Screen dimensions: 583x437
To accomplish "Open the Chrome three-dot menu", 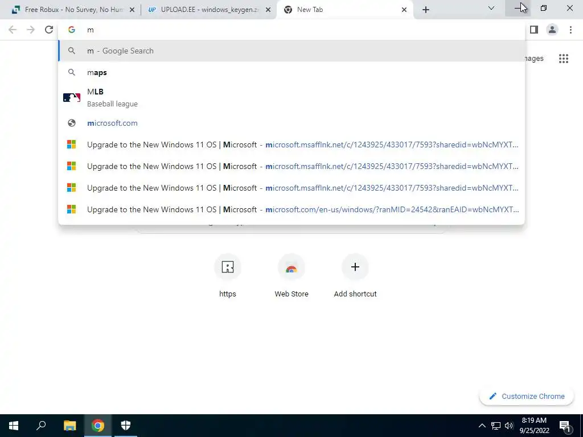I will [570, 30].
